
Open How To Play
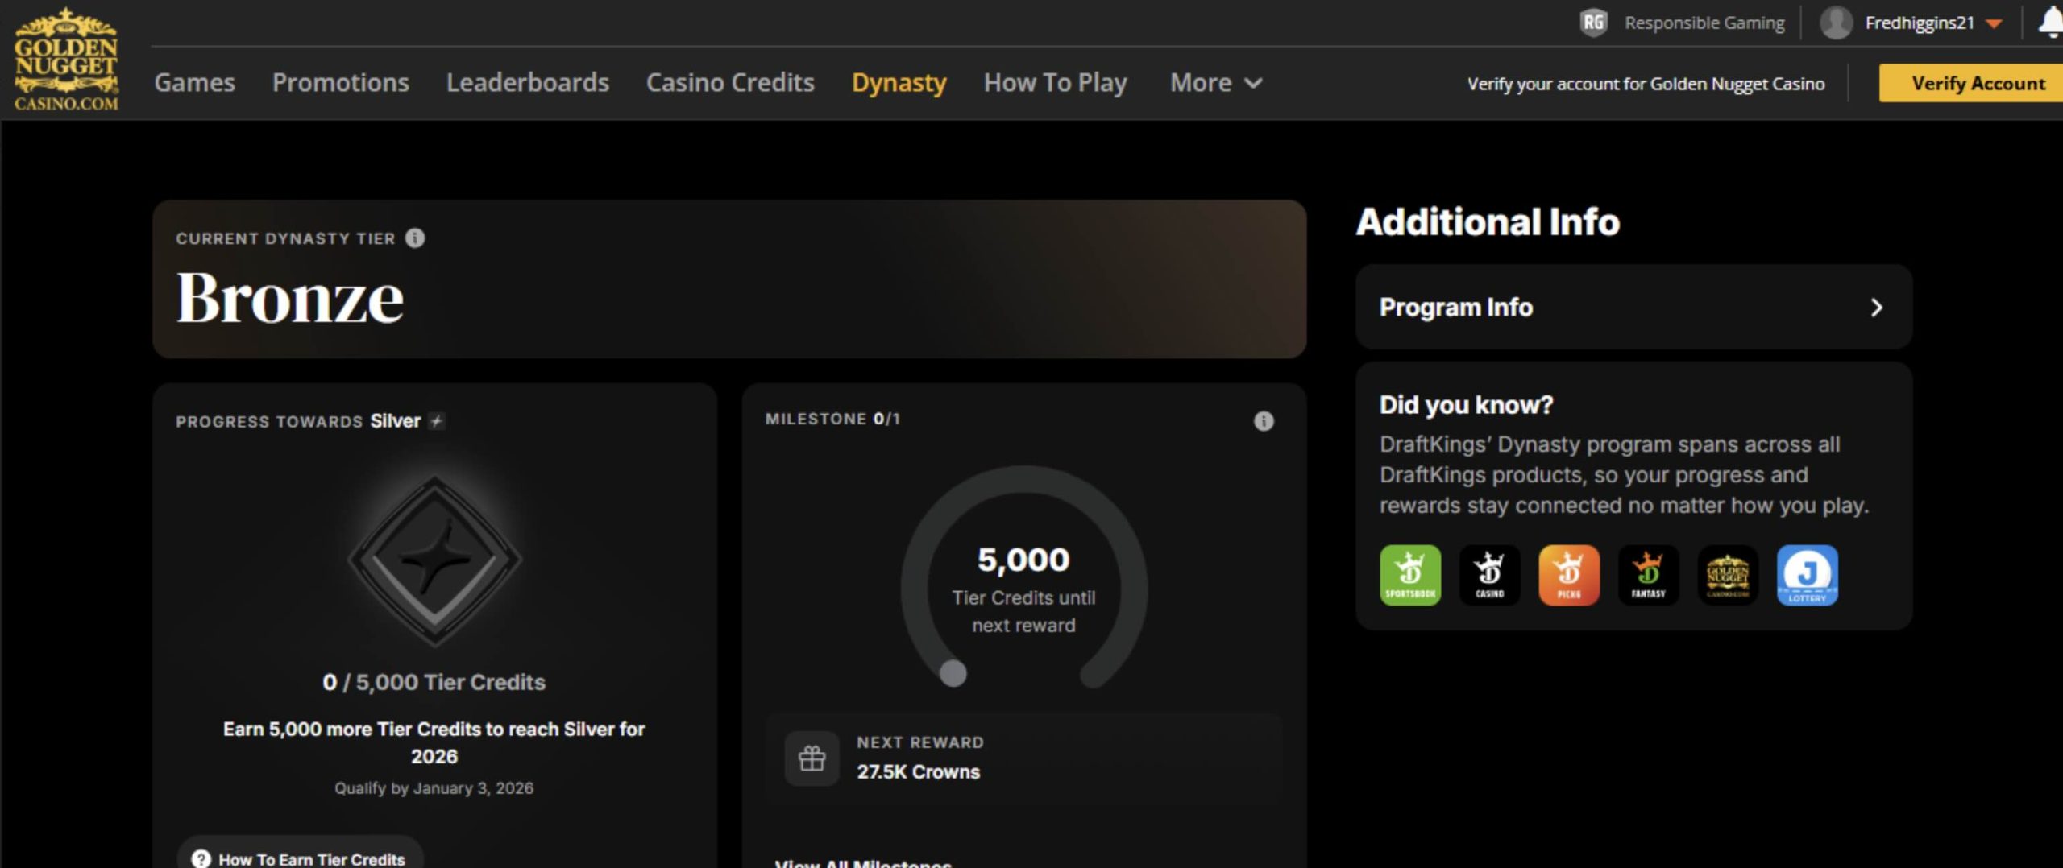pos(1055,82)
